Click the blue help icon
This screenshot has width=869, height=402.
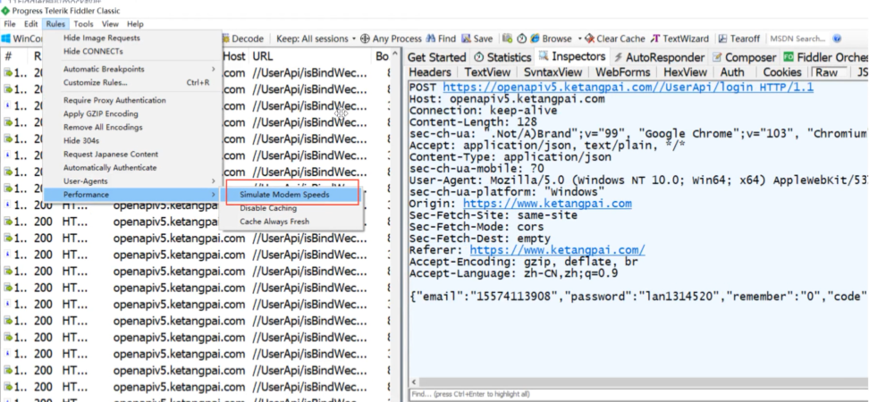pos(837,38)
